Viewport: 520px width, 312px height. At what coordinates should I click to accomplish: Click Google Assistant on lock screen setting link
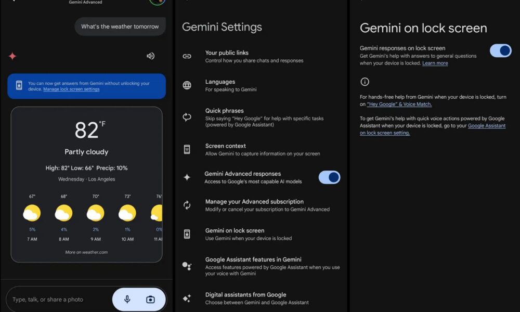click(433, 129)
